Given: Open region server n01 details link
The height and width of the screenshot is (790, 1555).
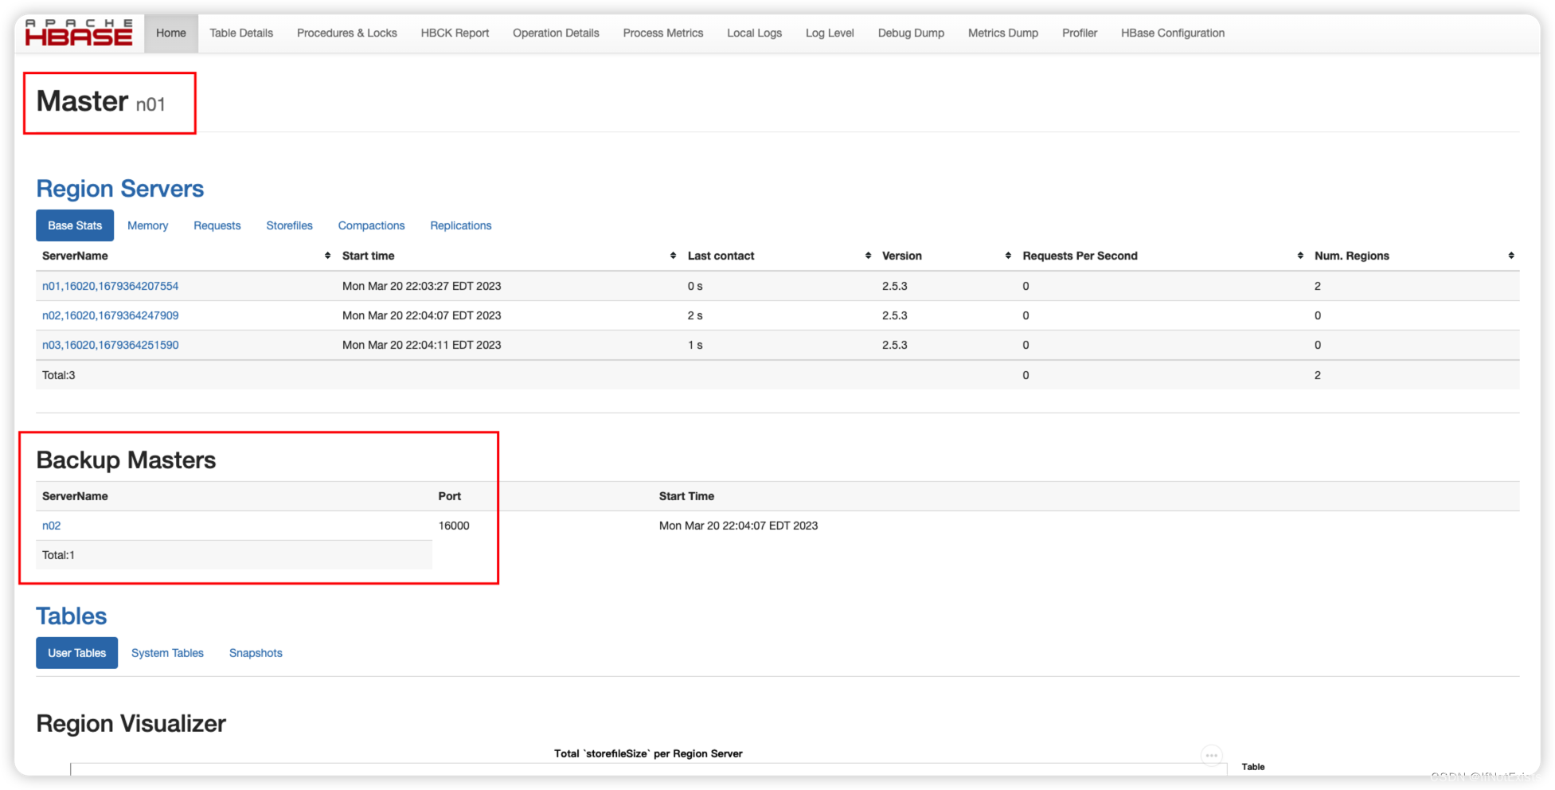Looking at the screenshot, I should pyautogui.click(x=110, y=286).
